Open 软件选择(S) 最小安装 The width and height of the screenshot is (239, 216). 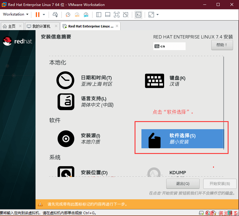coord(183,139)
